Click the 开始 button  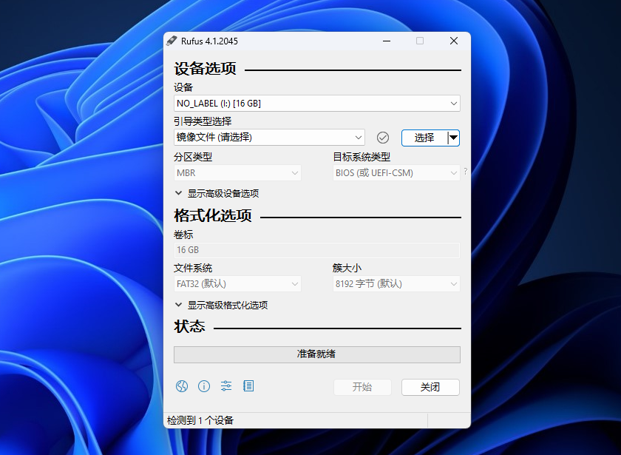pos(362,387)
